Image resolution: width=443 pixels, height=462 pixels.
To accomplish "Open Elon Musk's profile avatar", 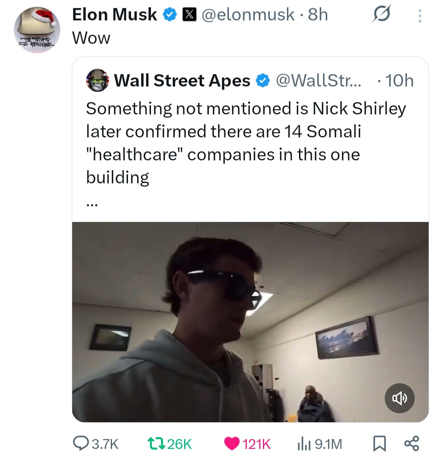I will [37, 30].
